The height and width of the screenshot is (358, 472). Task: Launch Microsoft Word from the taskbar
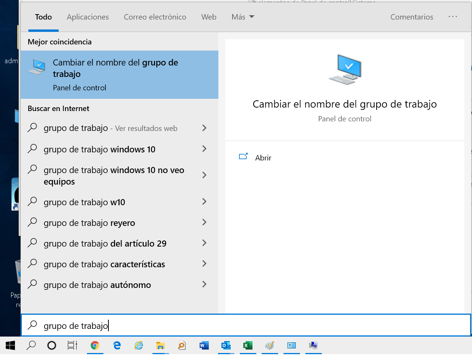(204, 345)
